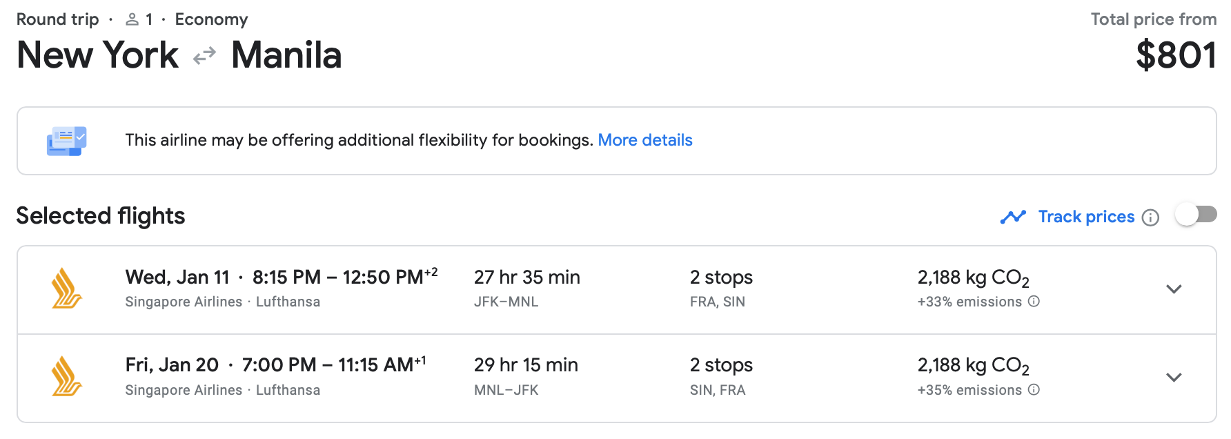Click the $801 total price

tap(1176, 55)
